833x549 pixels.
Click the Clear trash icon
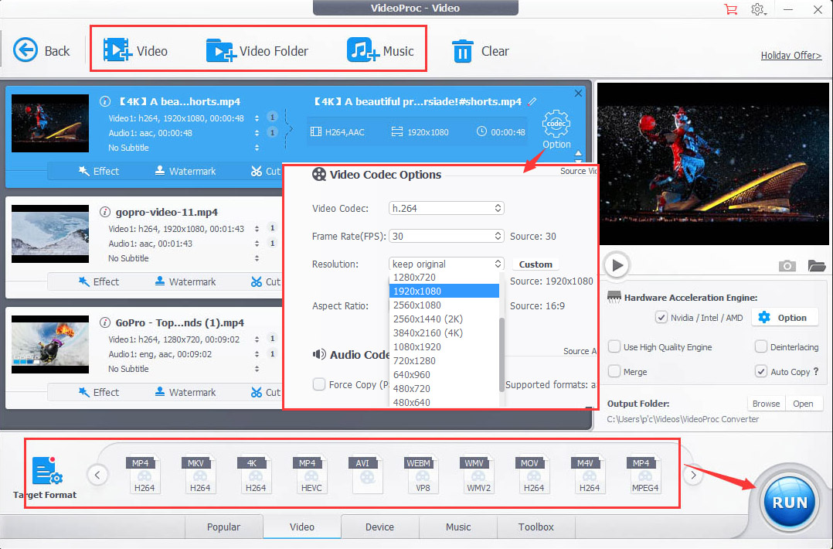point(462,51)
